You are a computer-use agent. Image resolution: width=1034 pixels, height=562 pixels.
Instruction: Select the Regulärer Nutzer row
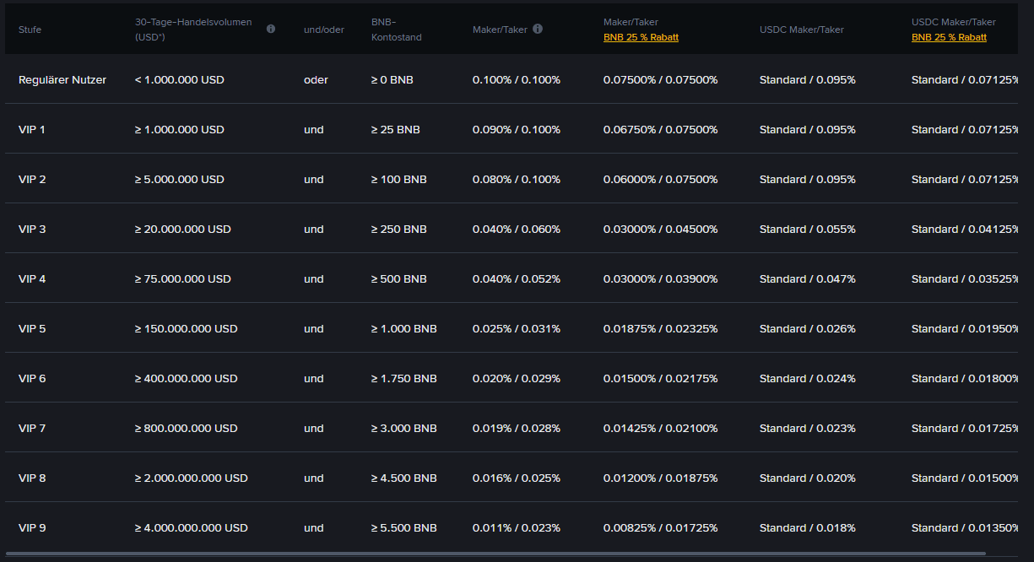point(61,79)
